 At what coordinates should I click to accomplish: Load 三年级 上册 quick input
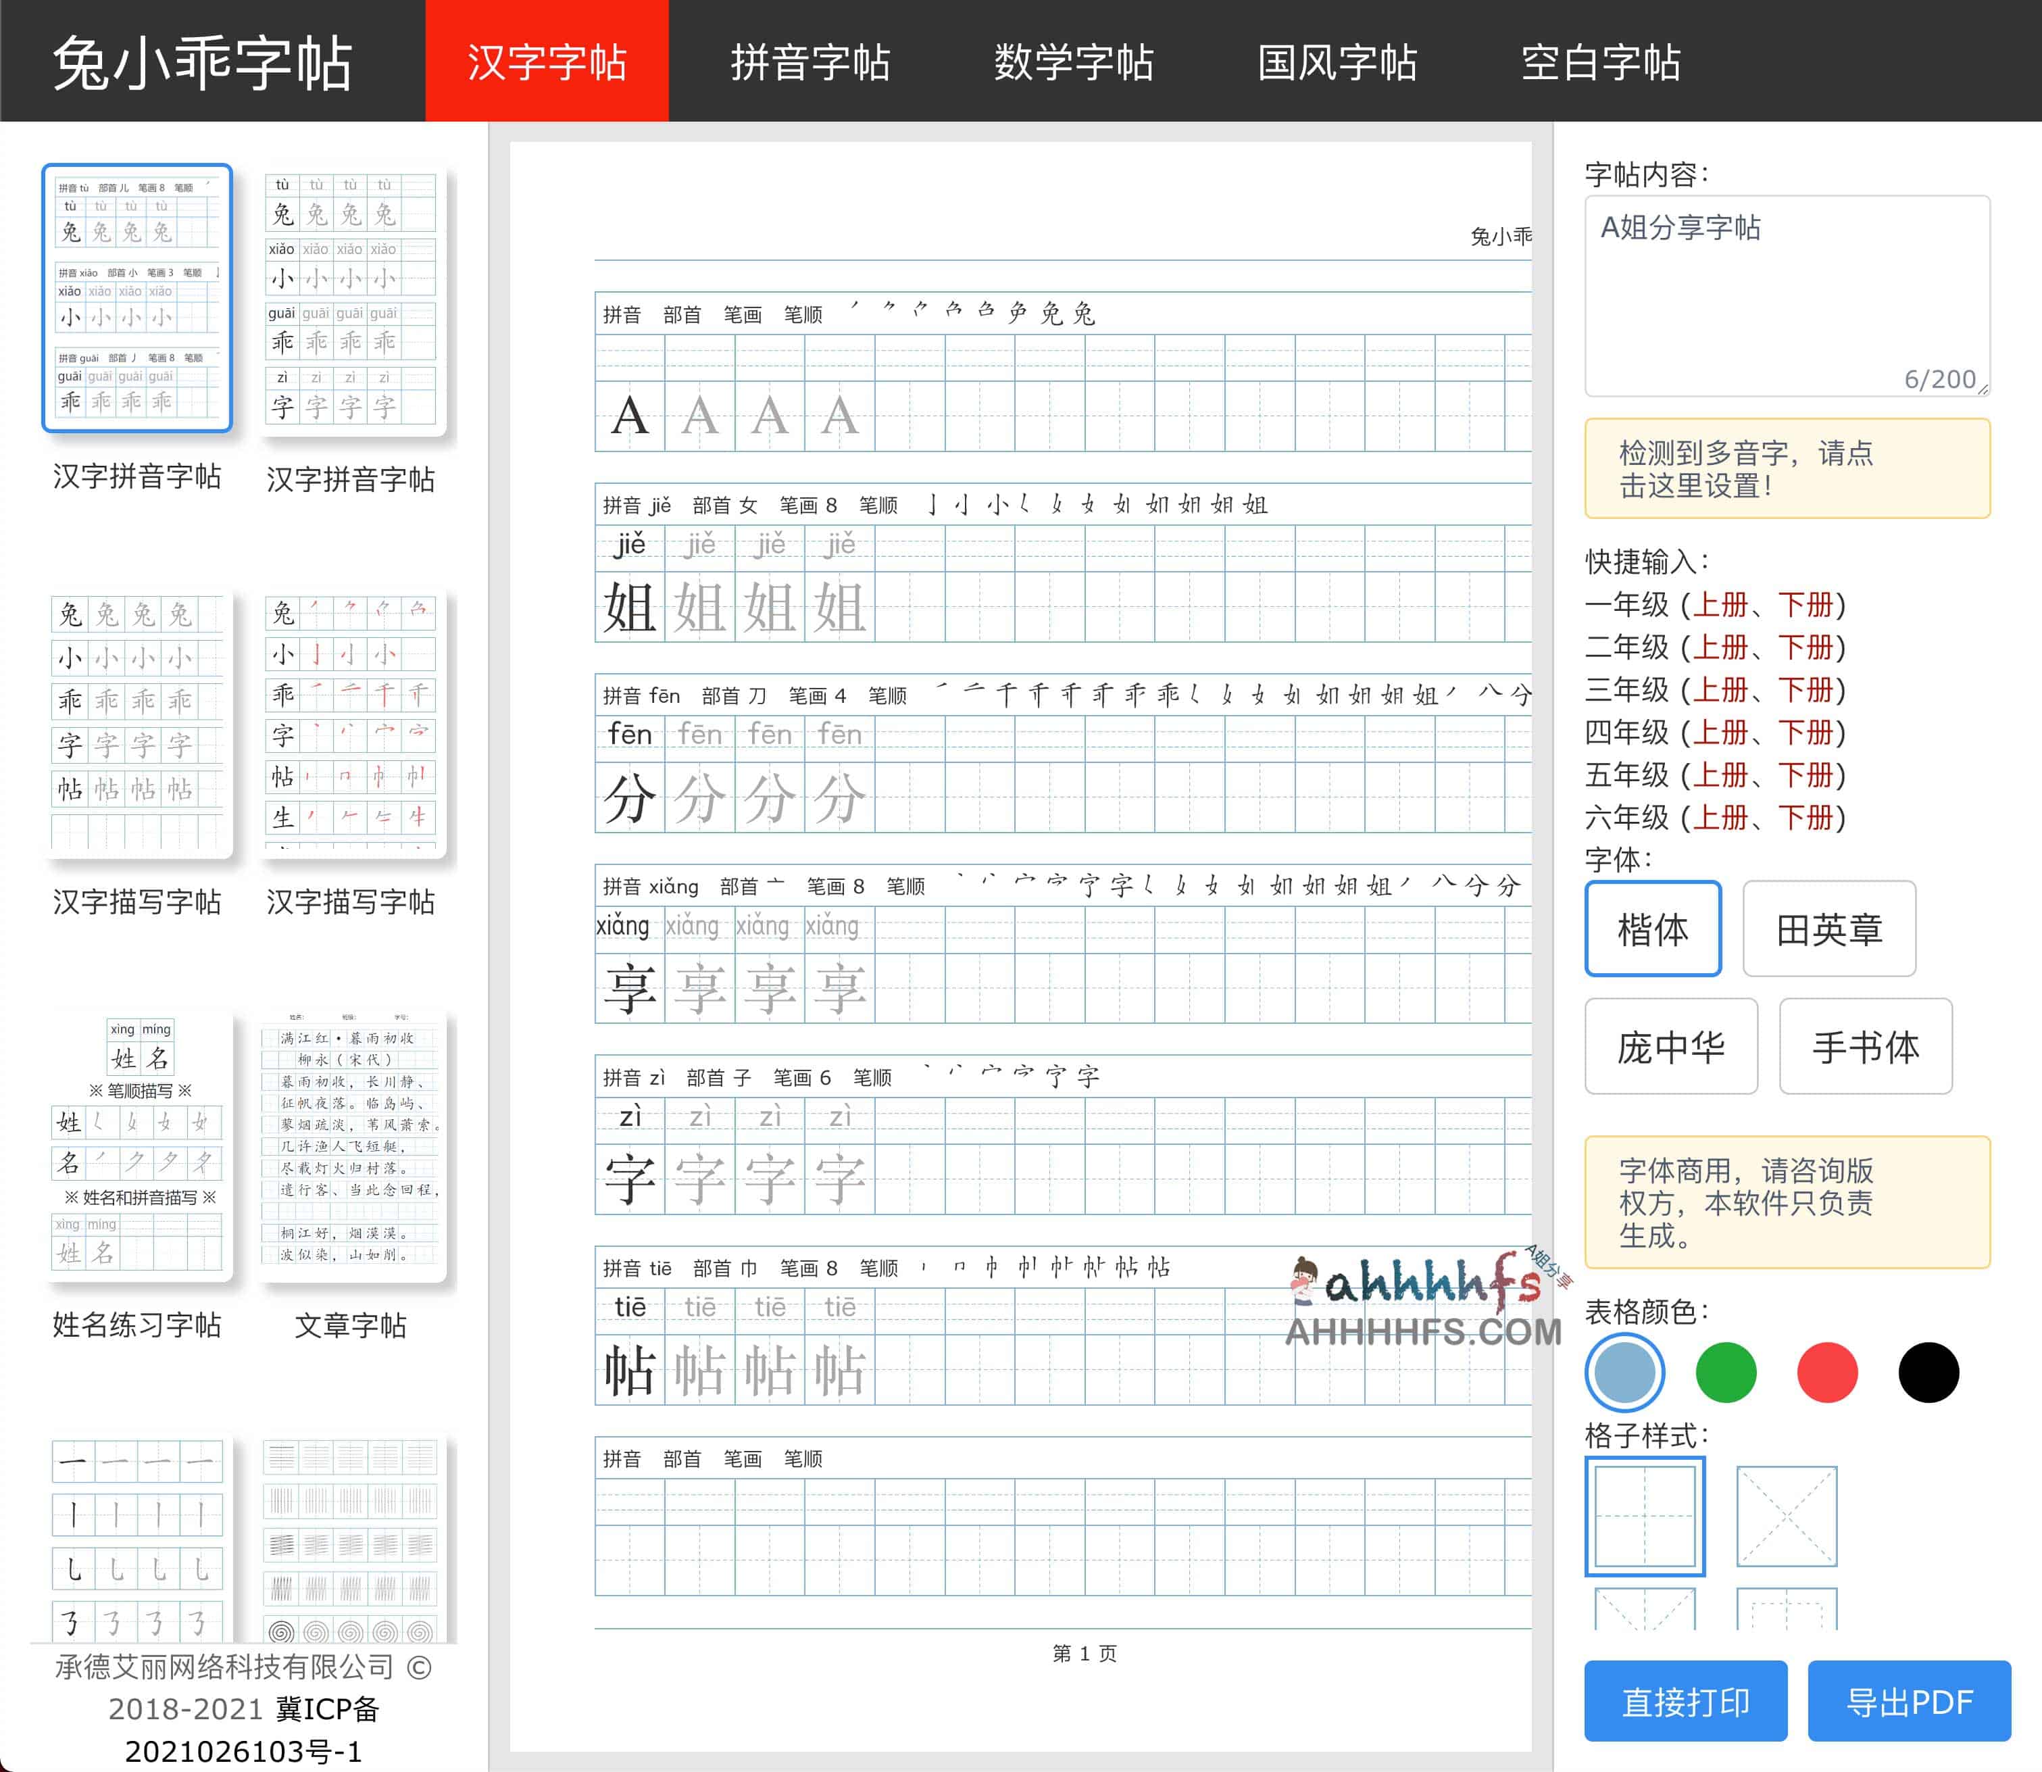click(1720, 689)
